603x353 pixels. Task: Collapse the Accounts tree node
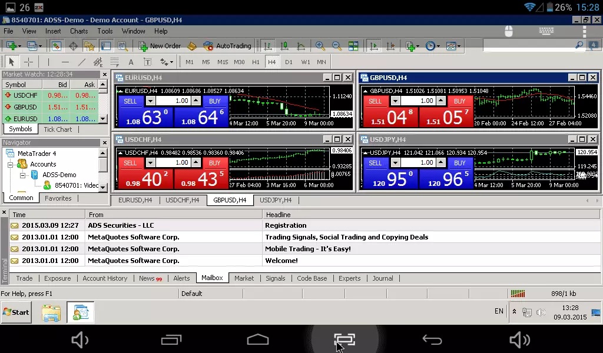click(11, 164)
